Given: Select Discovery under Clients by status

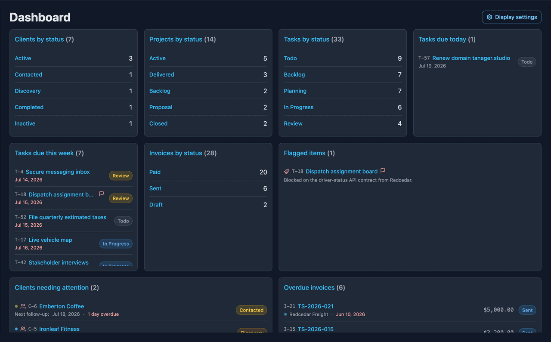Looking at the screenshot, I should pos(28,91).
